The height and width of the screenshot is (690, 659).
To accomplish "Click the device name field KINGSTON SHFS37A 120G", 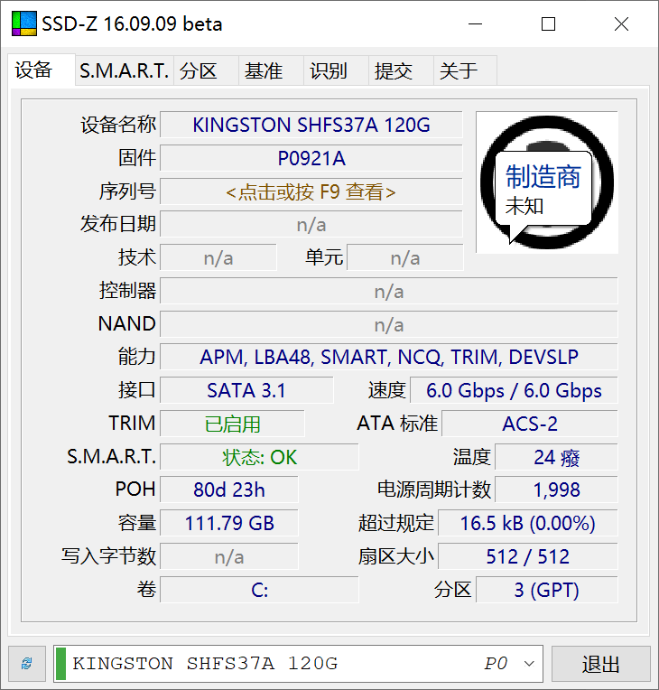I will click(311, 125).
